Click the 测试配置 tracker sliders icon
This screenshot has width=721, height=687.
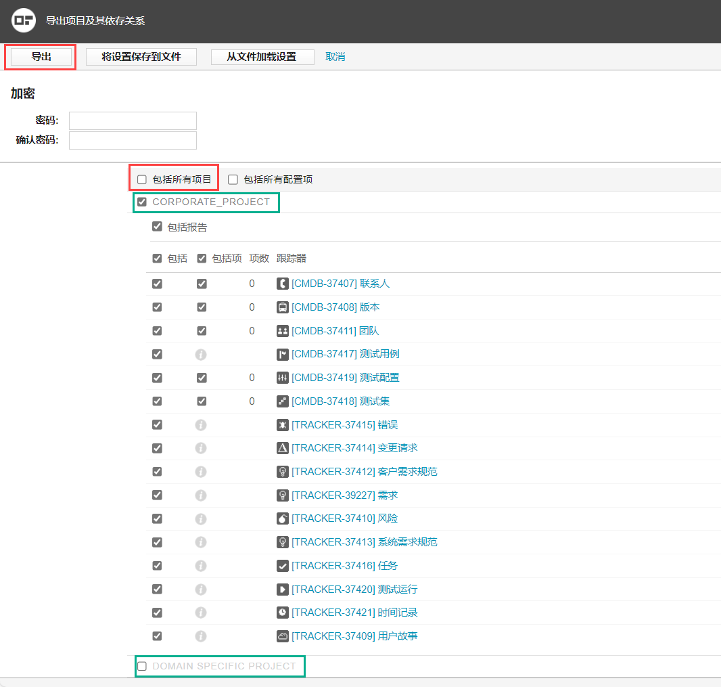pos(282,378)
